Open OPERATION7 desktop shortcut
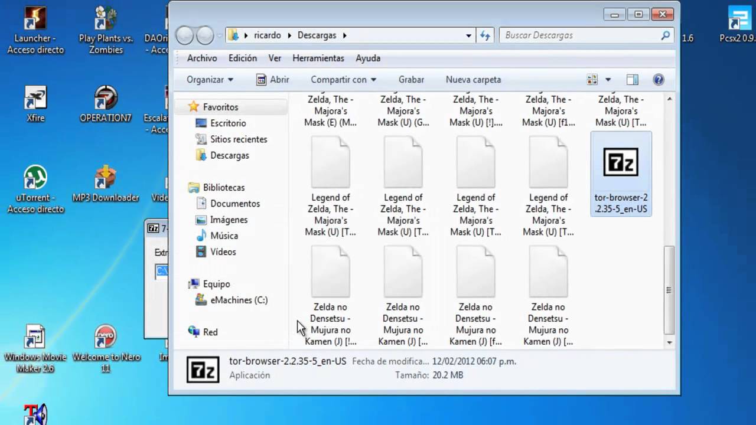Screen dimensions: 756x425 (x=106, y=104)
